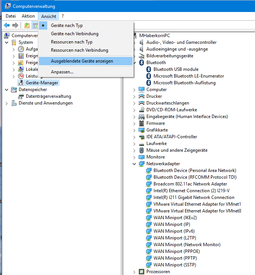Open the Aktion menu

tap(28, 16)
